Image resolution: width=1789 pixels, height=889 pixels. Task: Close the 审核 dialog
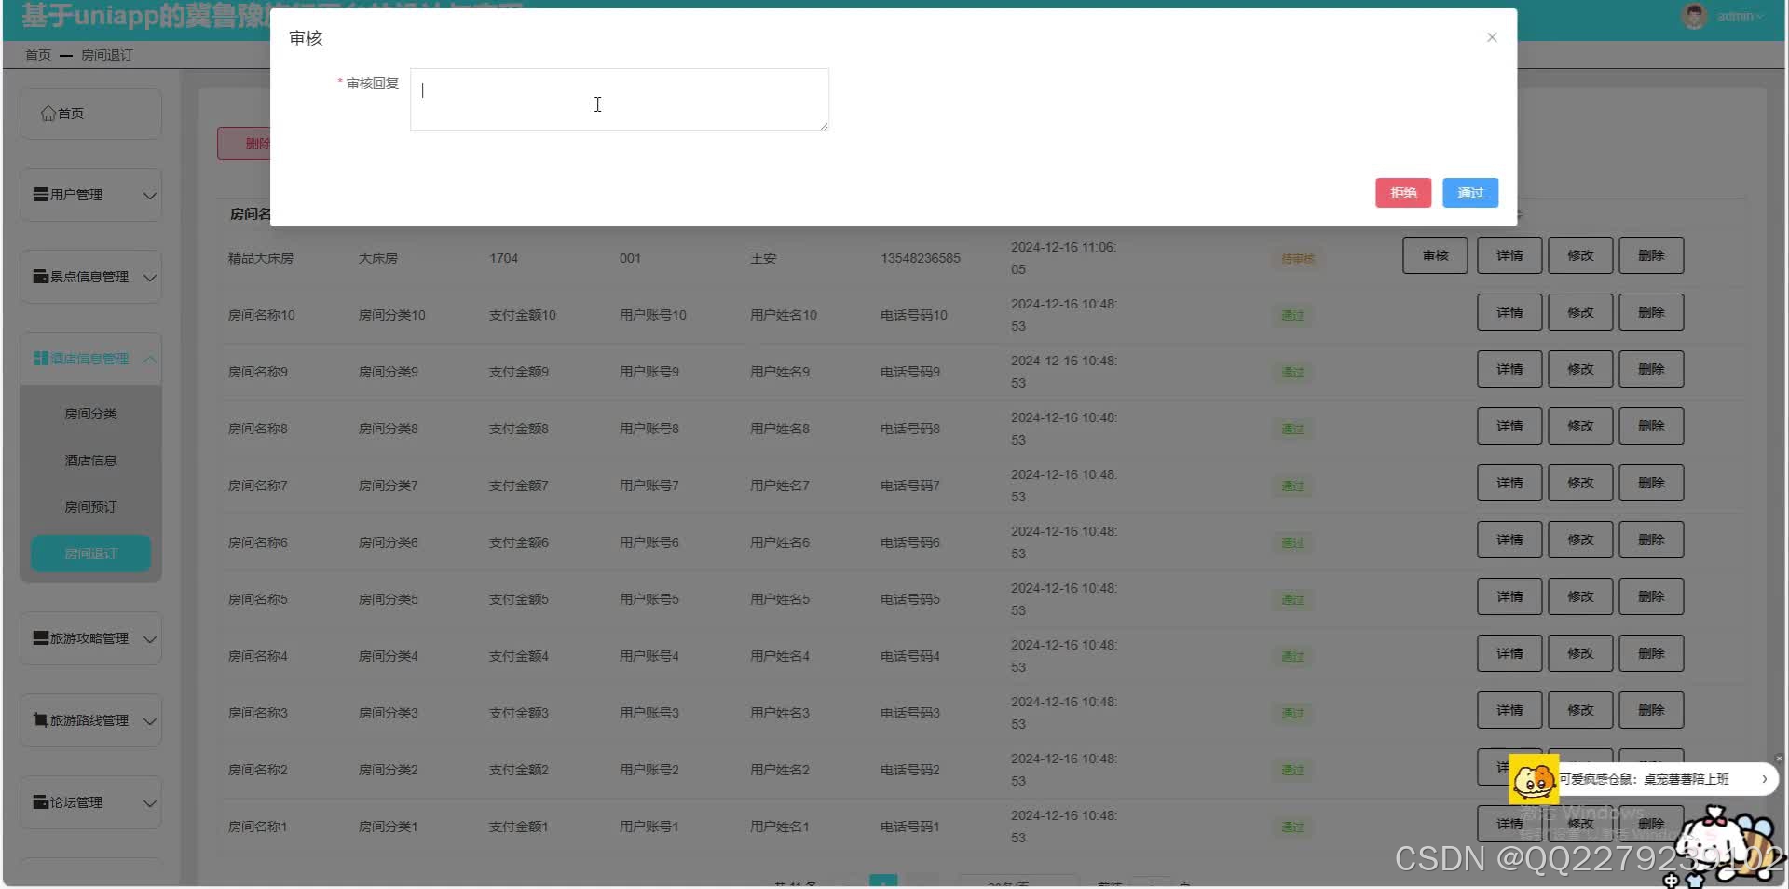[1492, 37]
